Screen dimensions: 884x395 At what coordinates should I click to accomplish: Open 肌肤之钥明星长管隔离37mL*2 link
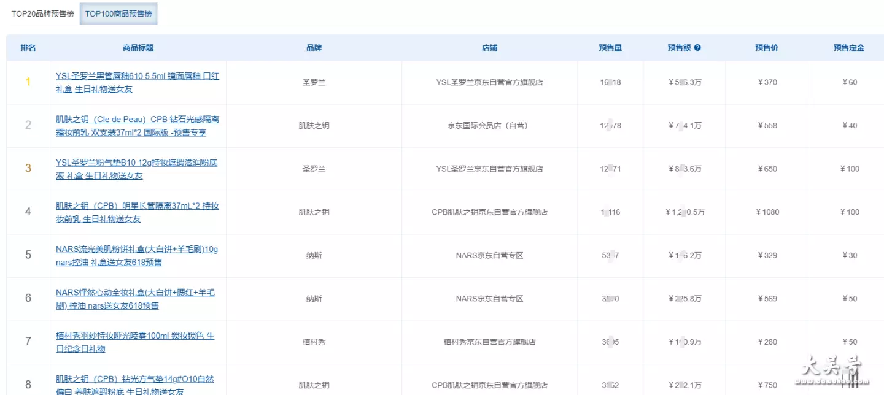coord(137,212)
